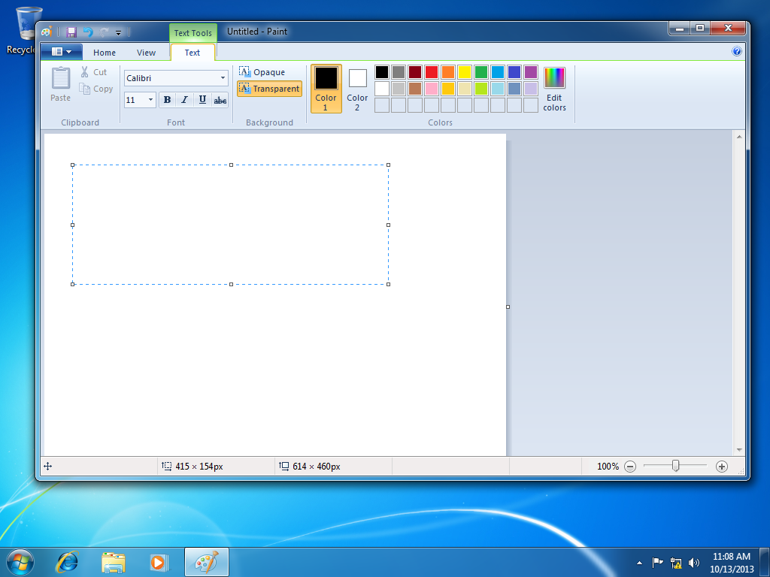This screenshot has width=770, height=577.
Task: Open the Paint file menu button
Action: point(62,52)
